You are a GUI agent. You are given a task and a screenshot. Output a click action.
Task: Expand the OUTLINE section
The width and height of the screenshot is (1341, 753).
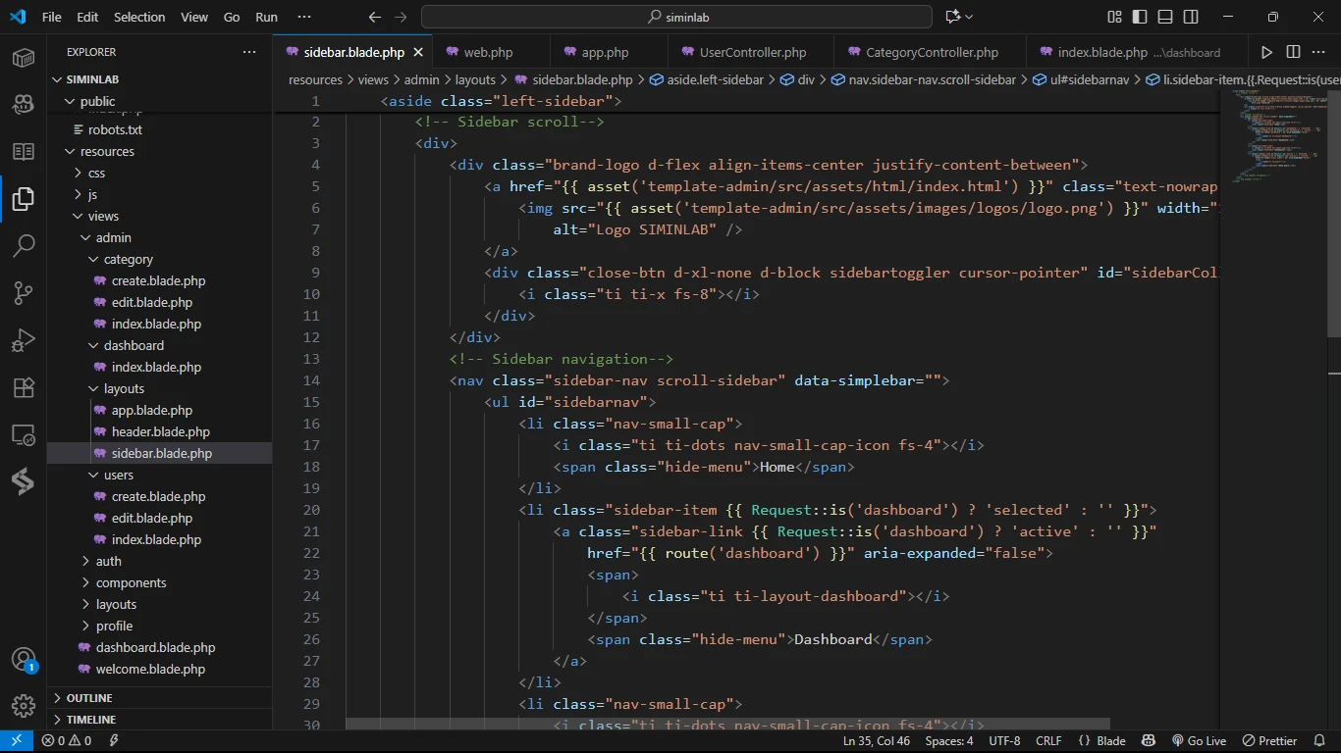[89, 698]
